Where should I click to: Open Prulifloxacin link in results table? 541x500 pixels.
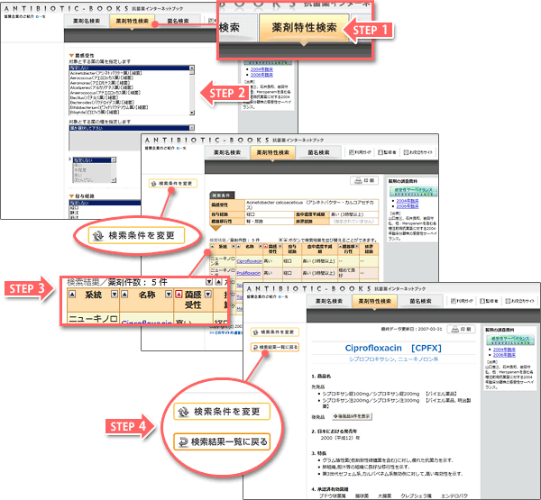click(x=249, y=273)
